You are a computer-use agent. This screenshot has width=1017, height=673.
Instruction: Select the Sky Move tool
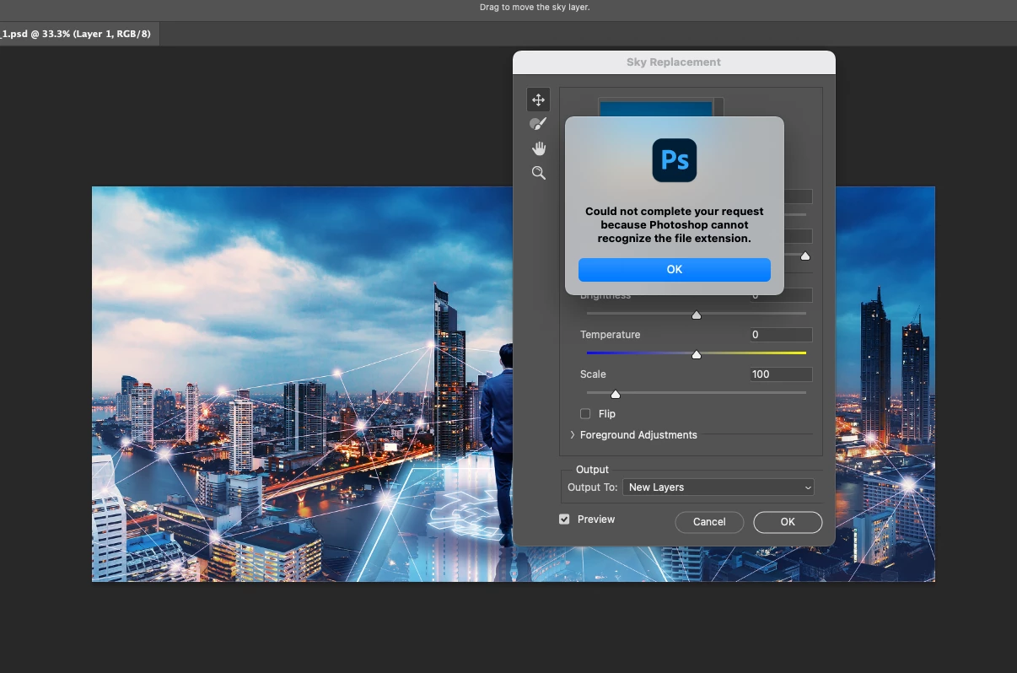(538, 100)
